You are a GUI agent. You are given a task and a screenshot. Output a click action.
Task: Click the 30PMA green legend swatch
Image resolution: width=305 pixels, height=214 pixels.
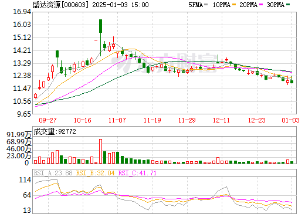click(x=288, y=4)
